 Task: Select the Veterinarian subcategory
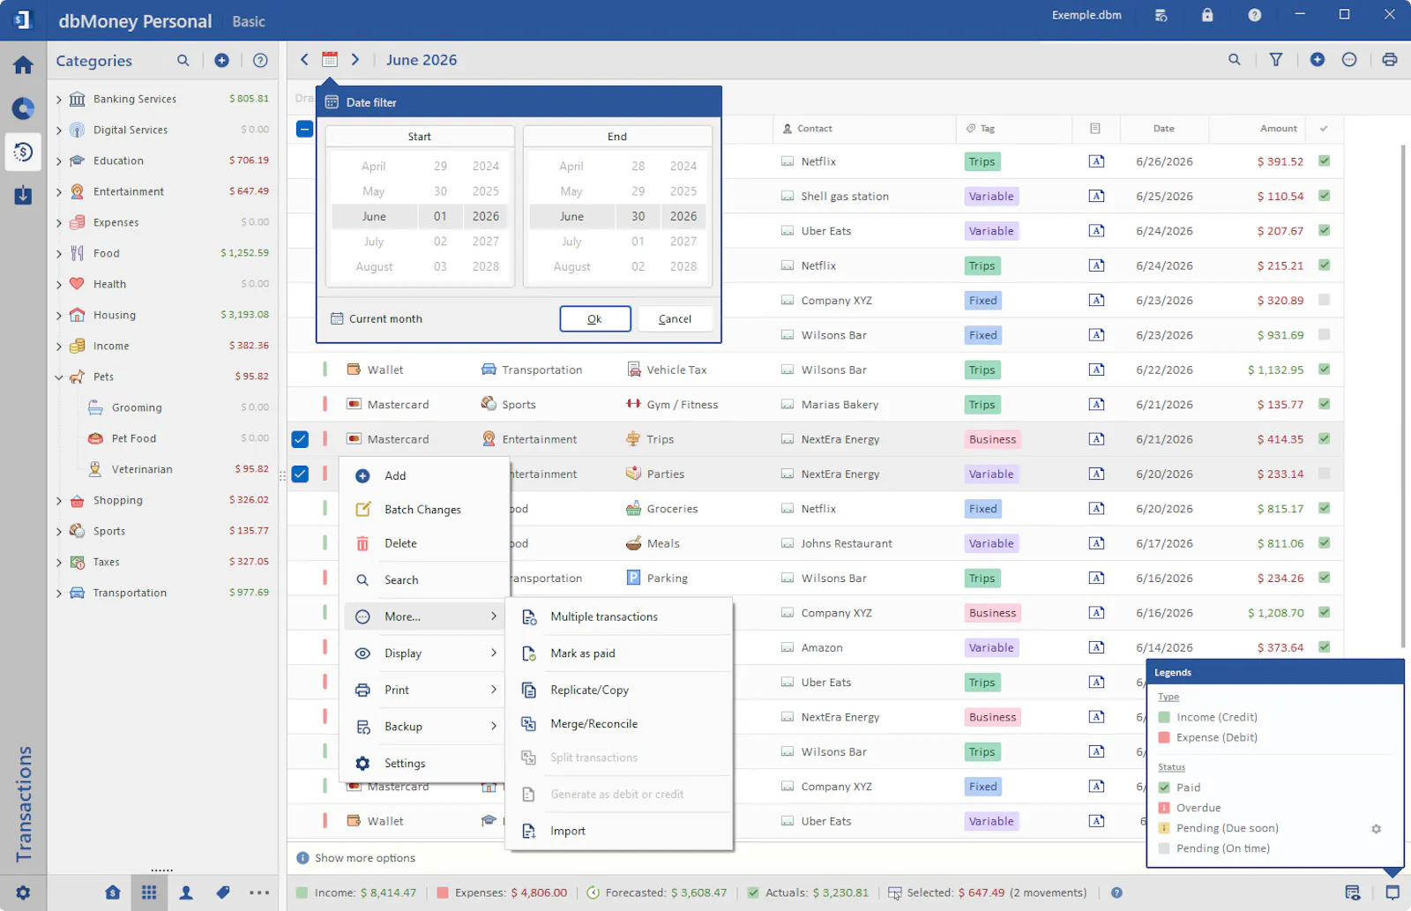click(x=142, y=469)
